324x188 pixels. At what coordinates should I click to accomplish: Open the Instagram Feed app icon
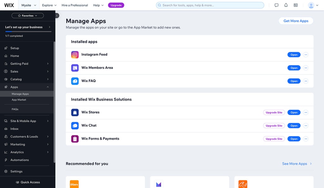point(75,54)
